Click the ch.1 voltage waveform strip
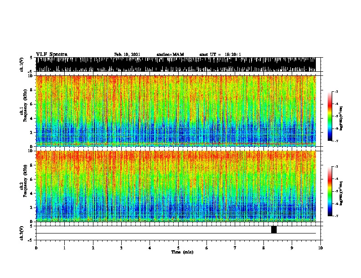Viewport: 361px width, 278px height. (x=176, y=65)
